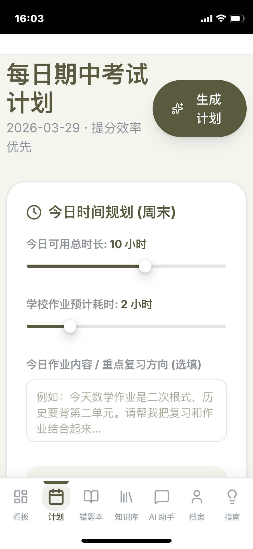Tap the 每日期中考试计划 page heading
This screenshot has height=549, width=253.
77,88
